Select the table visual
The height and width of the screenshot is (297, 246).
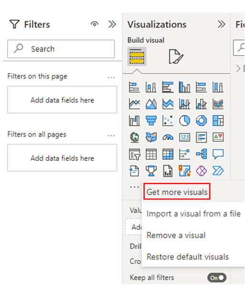[151, 154]
